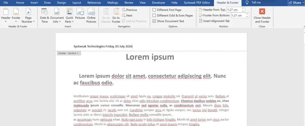Toggle Different Odd & Even Pages

[154, 15]
